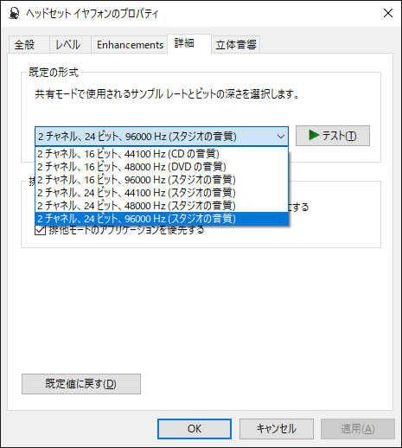Click the テスト button
Image resolution: width=402 pixels, height=448 pixels.
[333, 136]
